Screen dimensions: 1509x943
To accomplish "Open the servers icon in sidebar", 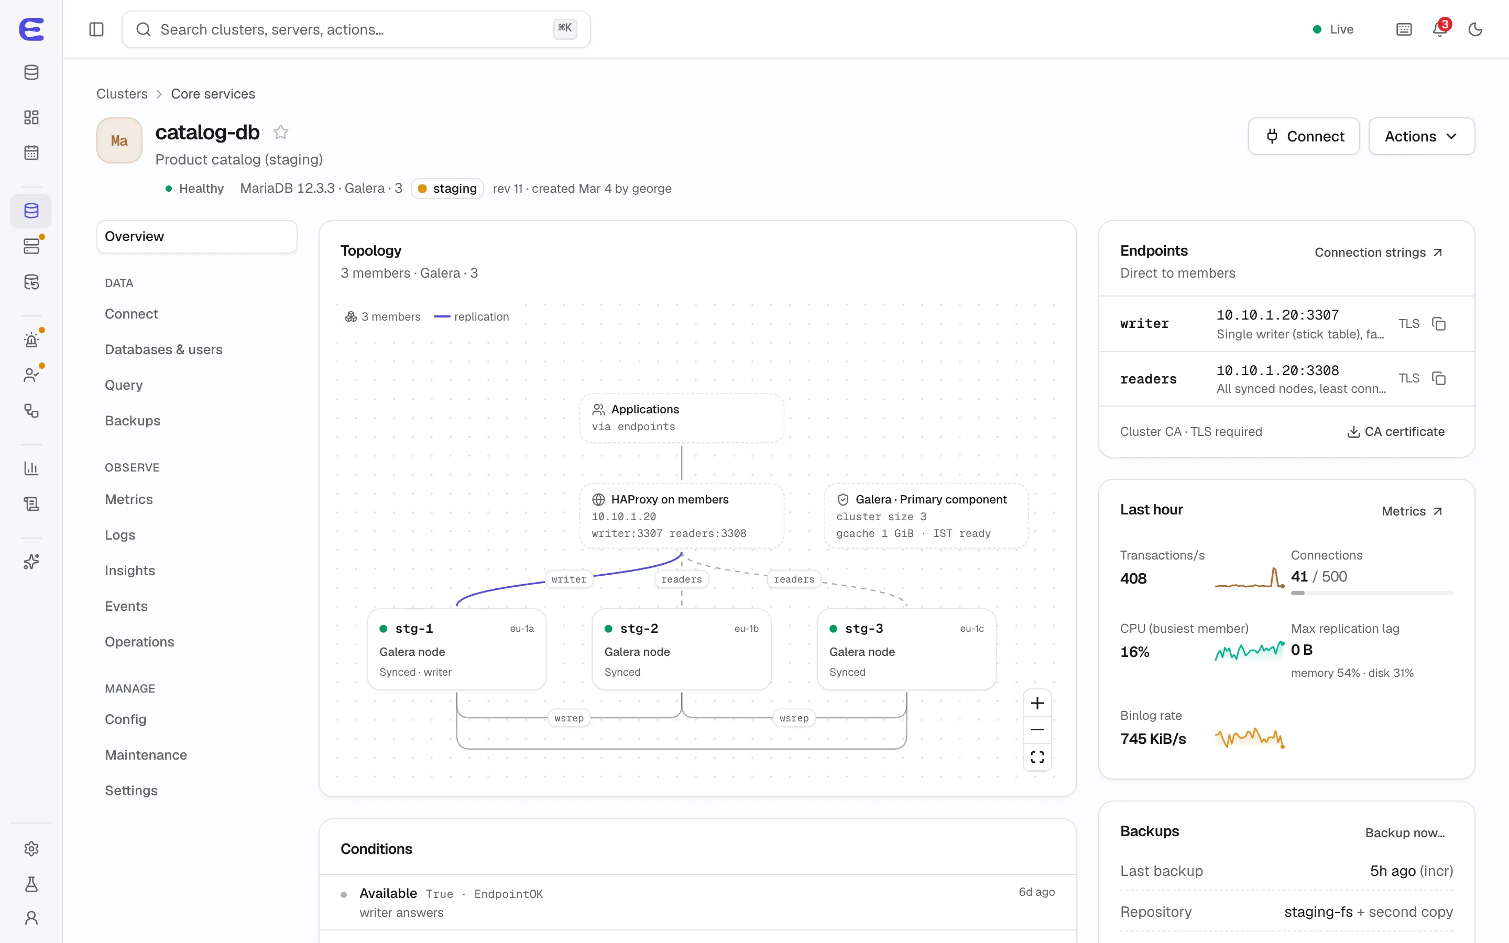I will [x=31, y=246].
